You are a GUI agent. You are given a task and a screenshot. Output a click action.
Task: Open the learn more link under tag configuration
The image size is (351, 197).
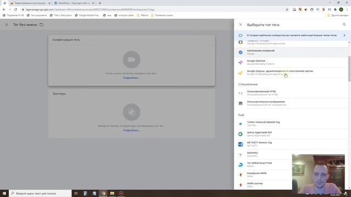pos(132,78)
